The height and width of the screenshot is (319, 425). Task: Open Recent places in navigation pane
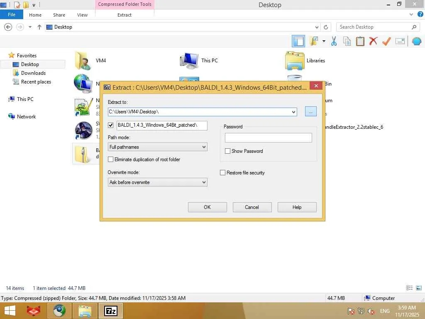tap(36, 82)
